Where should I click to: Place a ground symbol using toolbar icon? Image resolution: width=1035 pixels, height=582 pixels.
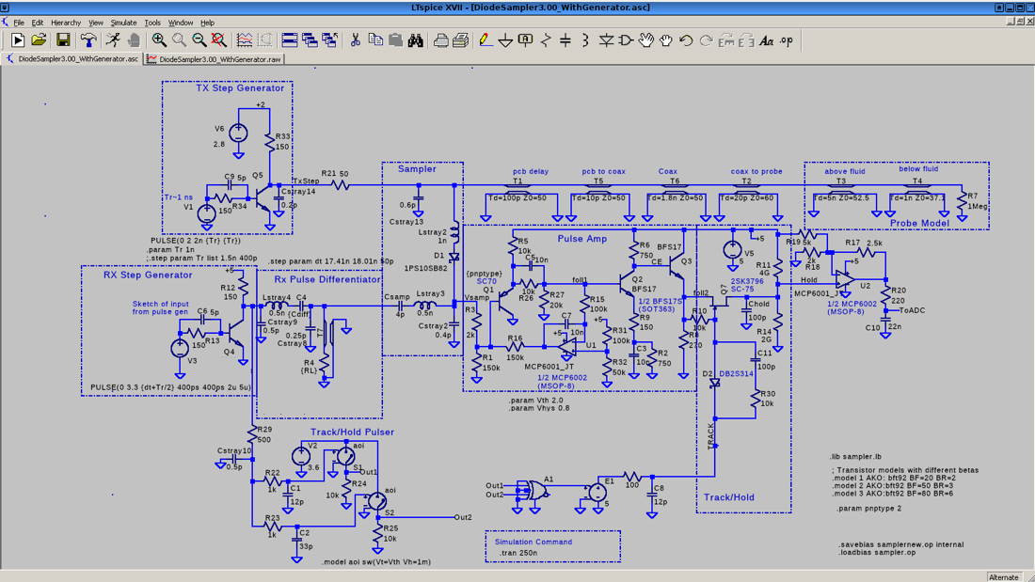pos(505,40)
